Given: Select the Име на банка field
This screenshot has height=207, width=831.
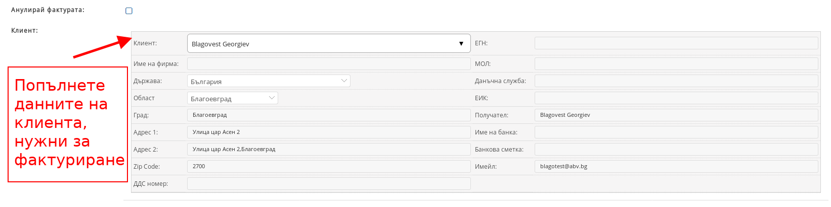Looking at the screenshot, I should point(676,132).
